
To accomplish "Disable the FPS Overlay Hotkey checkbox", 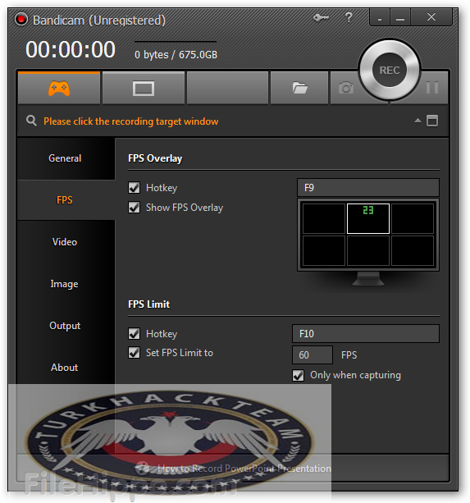I will pos(134,187).
